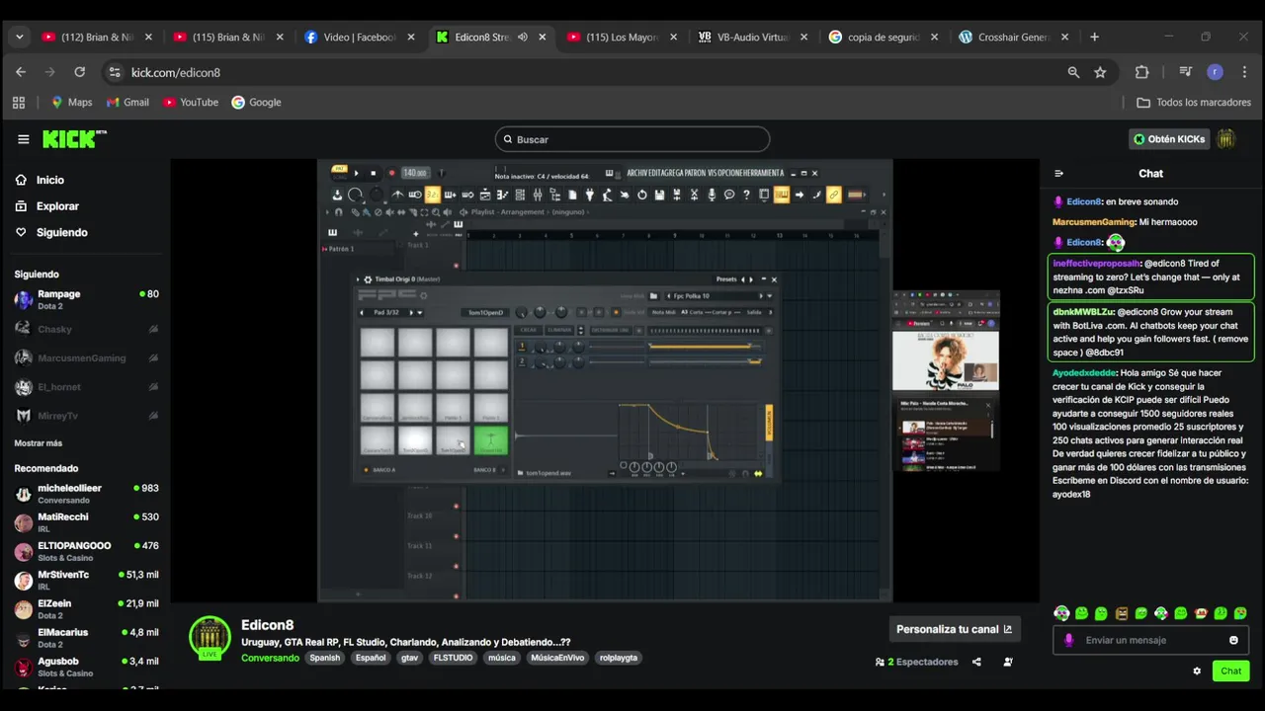The image size is (1265, 711).
Task: Click the Spanish tag
Action: coord(324,658)
